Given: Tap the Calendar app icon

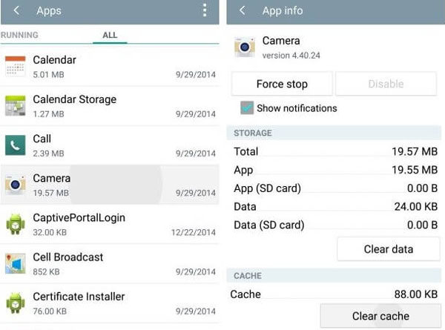Looking at the screenshot, I should tap(16, 66).
